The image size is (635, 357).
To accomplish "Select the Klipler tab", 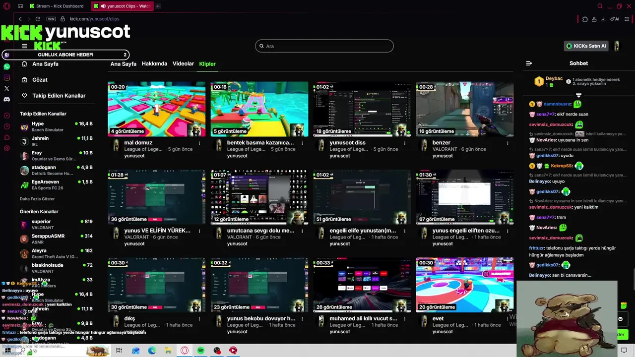I will 207,64.
